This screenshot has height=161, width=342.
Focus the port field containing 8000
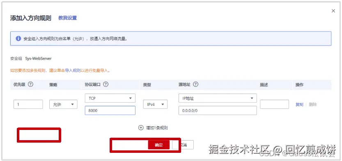click(x=110, y=110)
